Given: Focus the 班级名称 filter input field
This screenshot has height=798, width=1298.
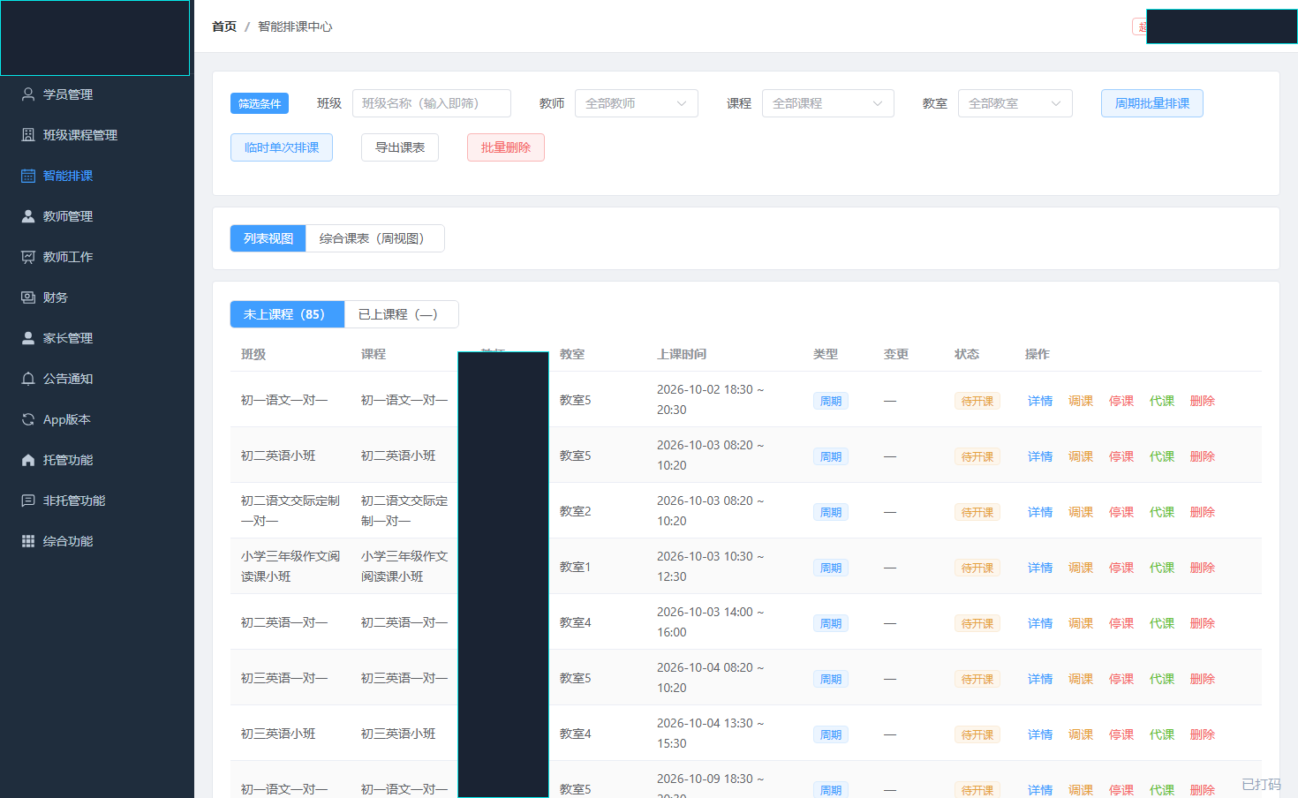Looking at the screenshot, I should pos(432,103).
